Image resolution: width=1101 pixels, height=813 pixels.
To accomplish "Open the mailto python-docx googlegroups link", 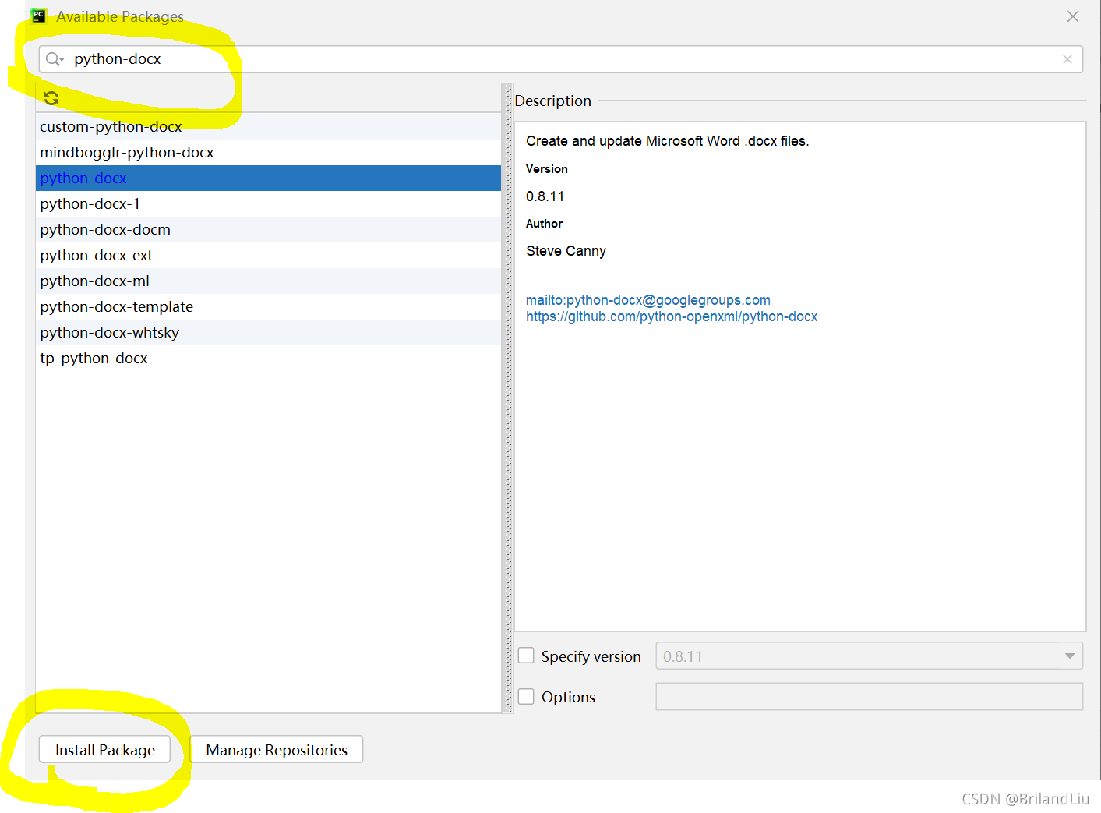I will (648, 300).
